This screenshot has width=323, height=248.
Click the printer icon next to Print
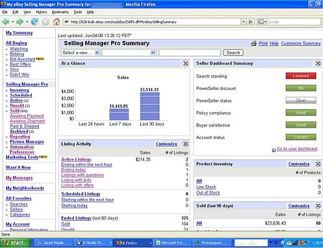[x=253, y=43]
